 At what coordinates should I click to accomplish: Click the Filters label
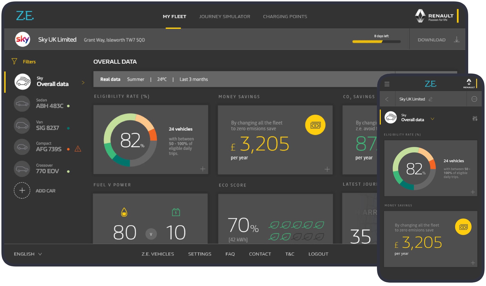[x=29, y=62]
